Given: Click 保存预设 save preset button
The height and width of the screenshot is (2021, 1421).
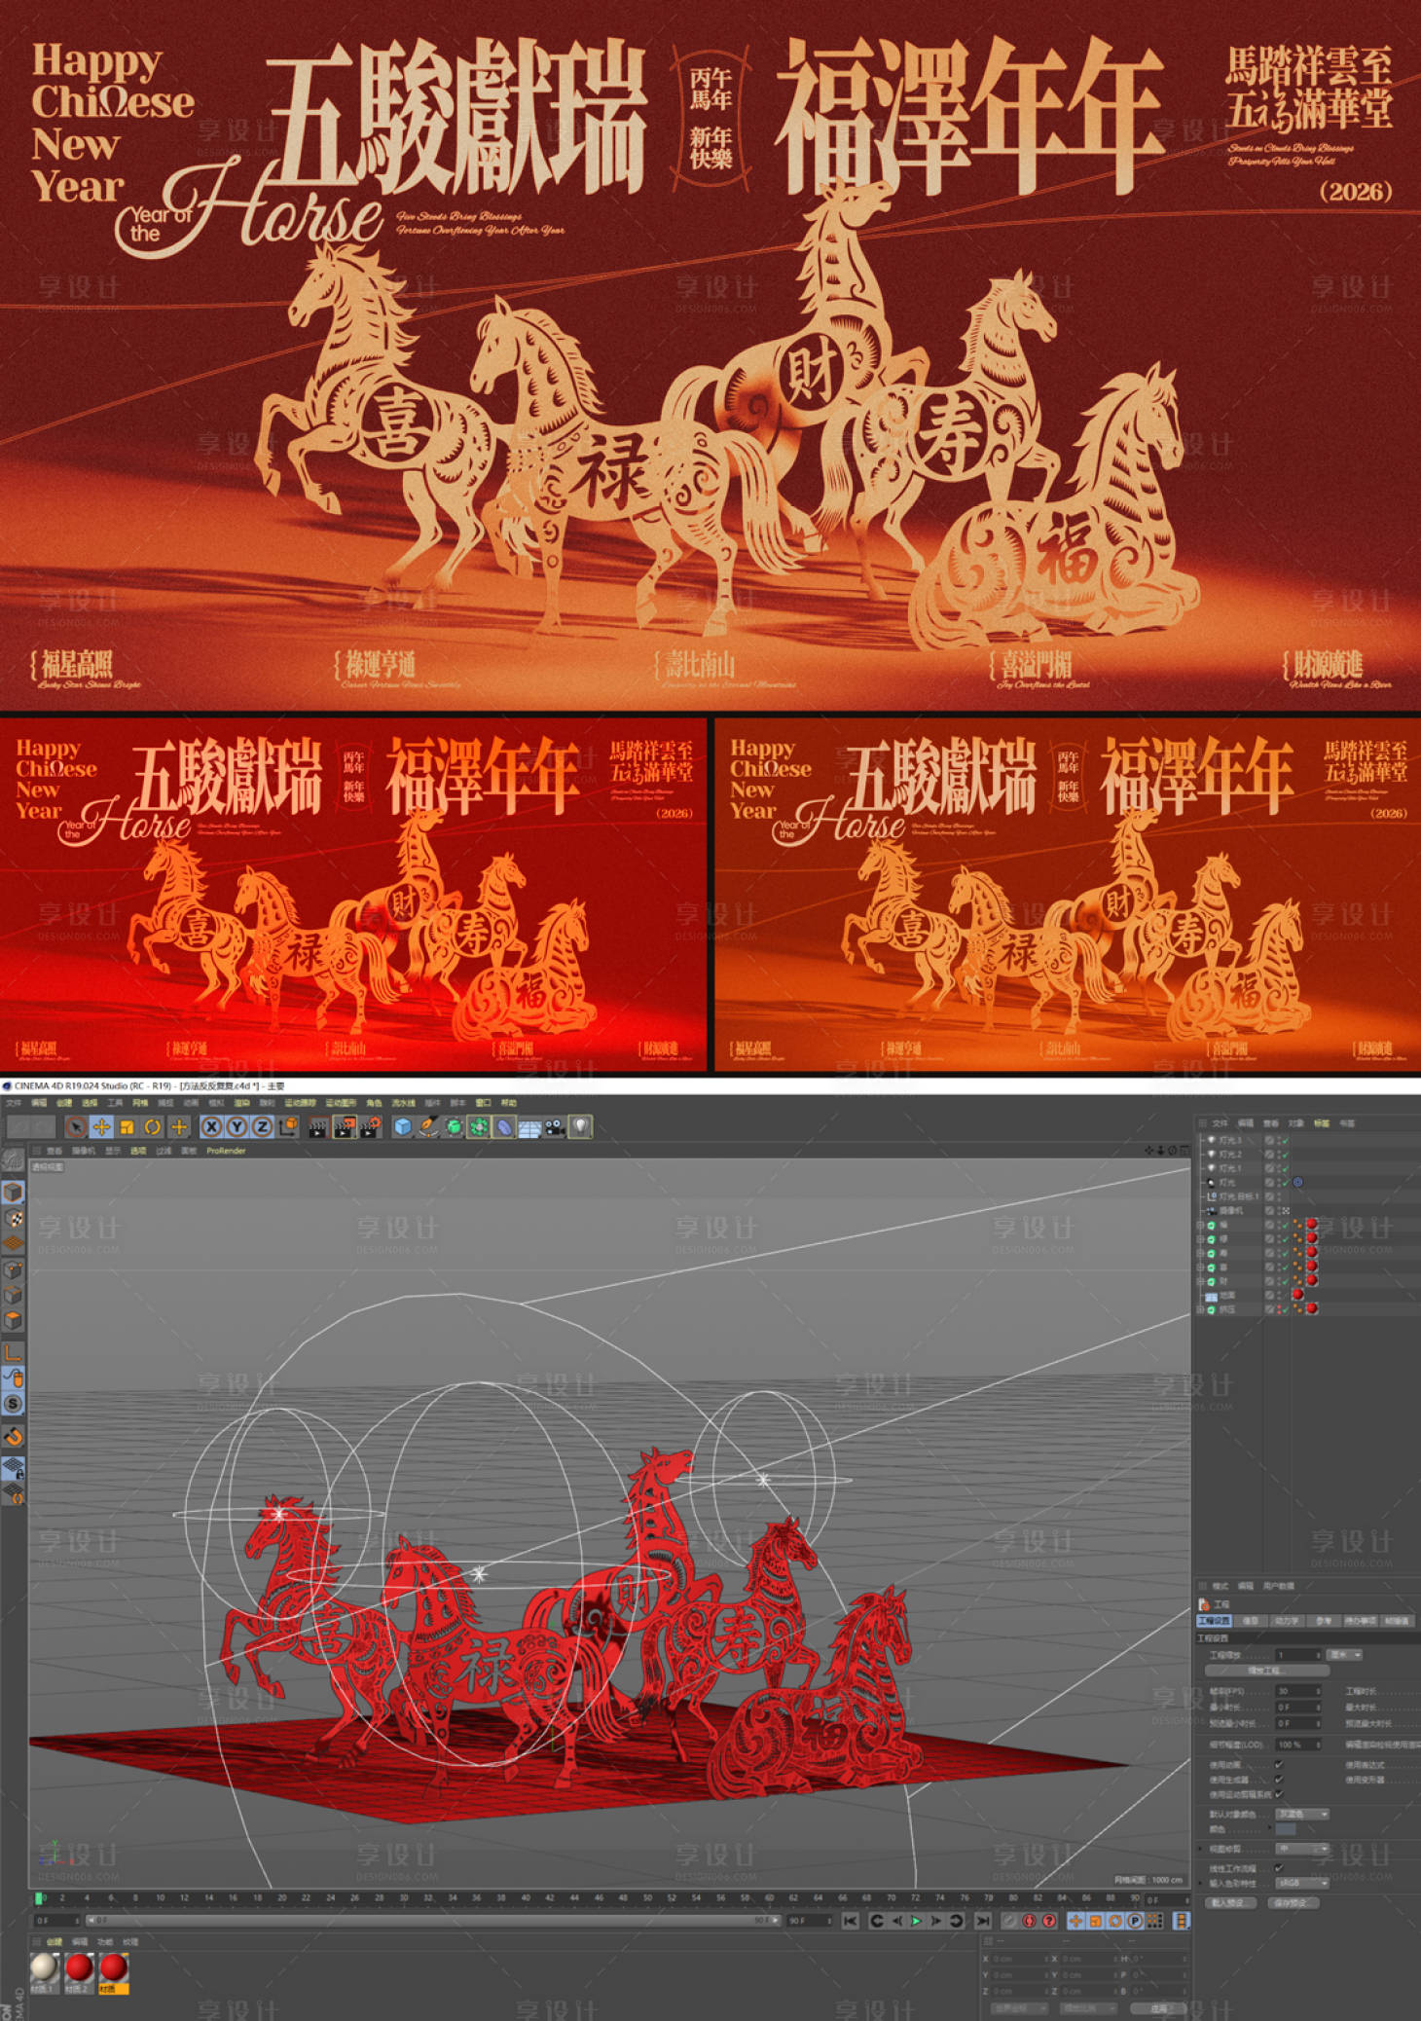Looking at the screenshot, I should click(x=1293, y=1902).
